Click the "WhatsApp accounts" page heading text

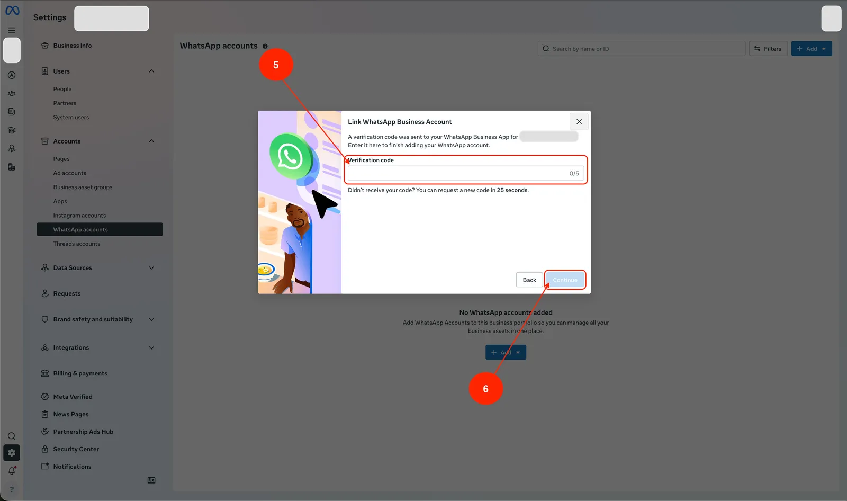click(219, 46)
